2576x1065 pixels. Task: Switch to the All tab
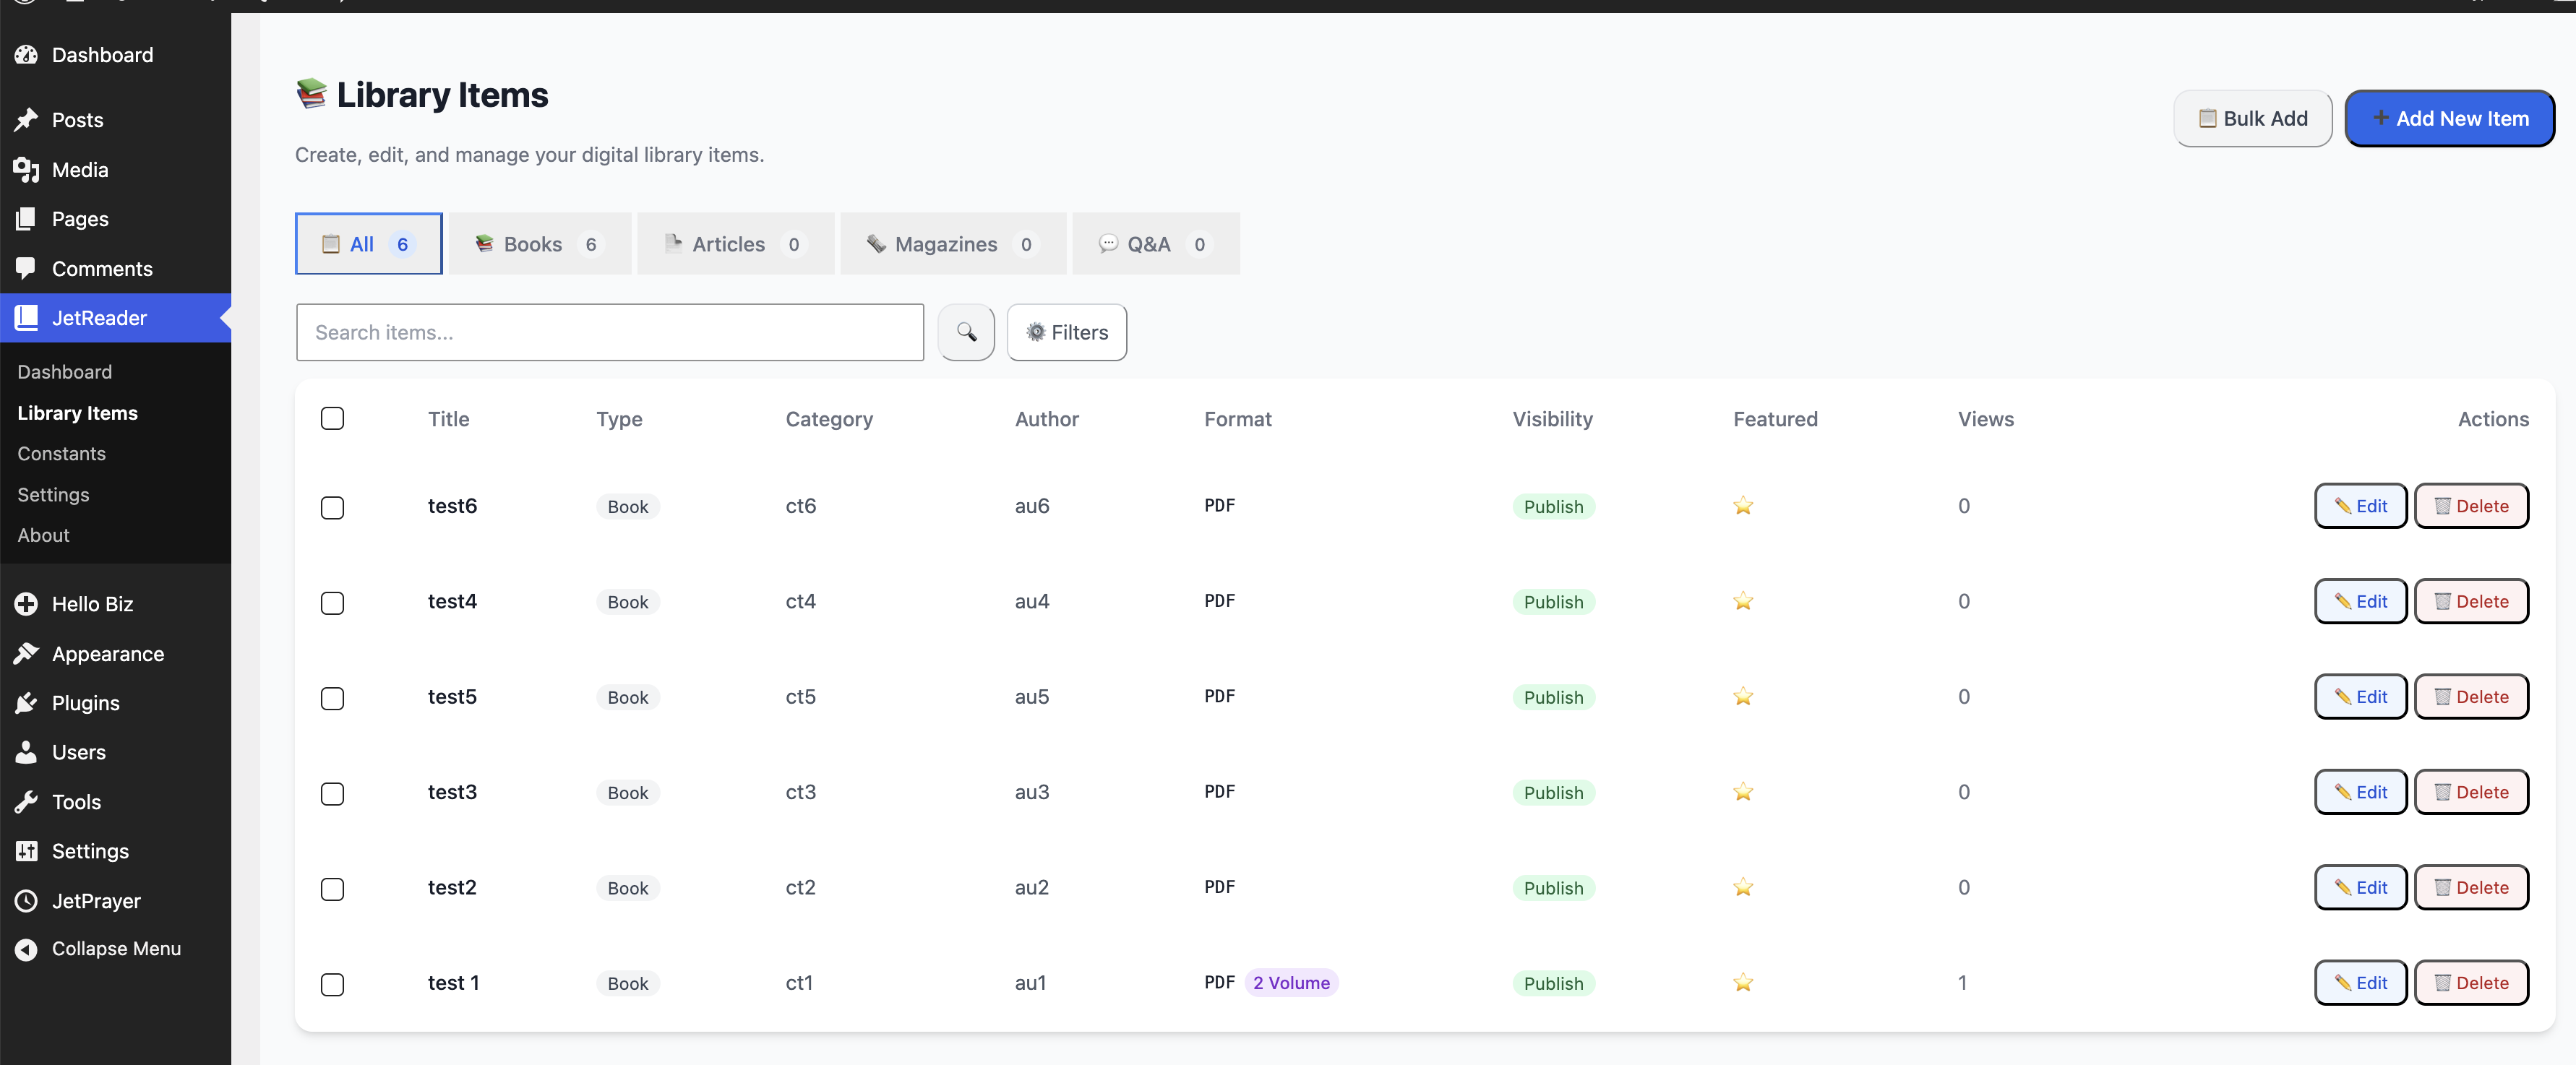(368, 243)
